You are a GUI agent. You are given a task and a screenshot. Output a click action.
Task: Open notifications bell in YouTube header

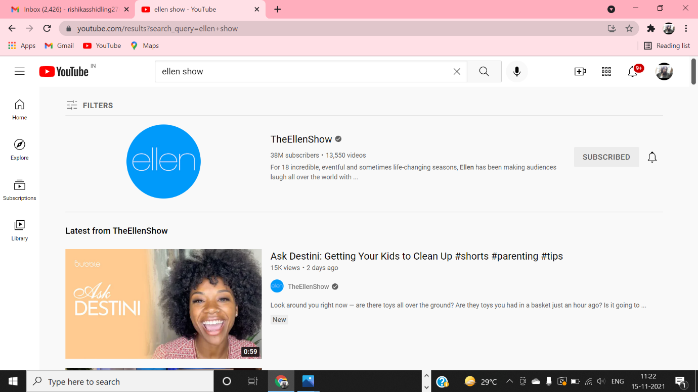pyautogui.click(x=633, y=72)
